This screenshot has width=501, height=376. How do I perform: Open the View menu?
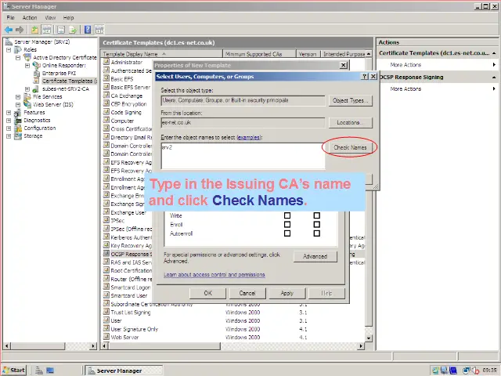(50, 17)
